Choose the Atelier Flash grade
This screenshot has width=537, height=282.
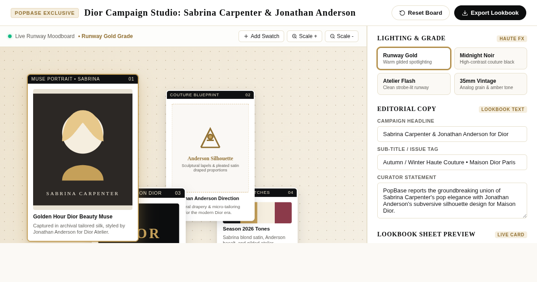(x=414, y=84)
